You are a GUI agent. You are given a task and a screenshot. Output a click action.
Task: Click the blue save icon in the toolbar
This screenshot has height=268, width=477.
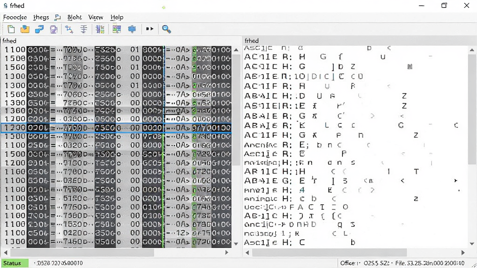(x=39, y=29)
